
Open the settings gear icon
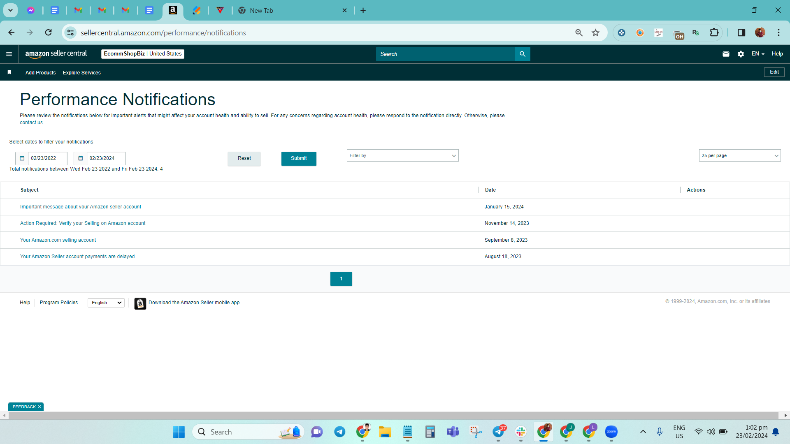click(741, 54)
